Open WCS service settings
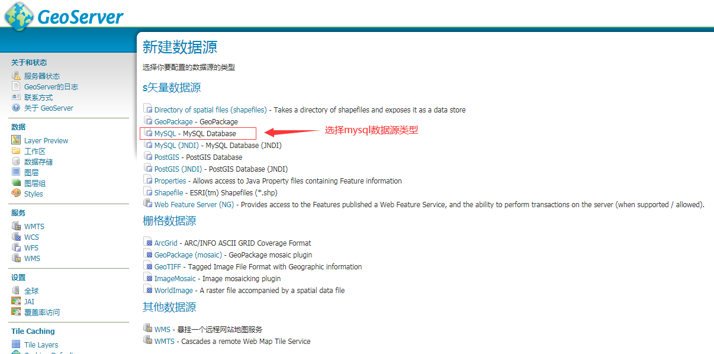This screenshot has height=354, width=714. 31,237
